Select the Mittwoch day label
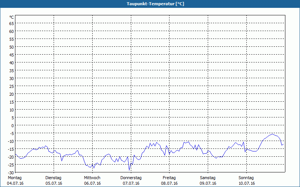This screenshot has width=300, height=187. (x=92, y=178)
